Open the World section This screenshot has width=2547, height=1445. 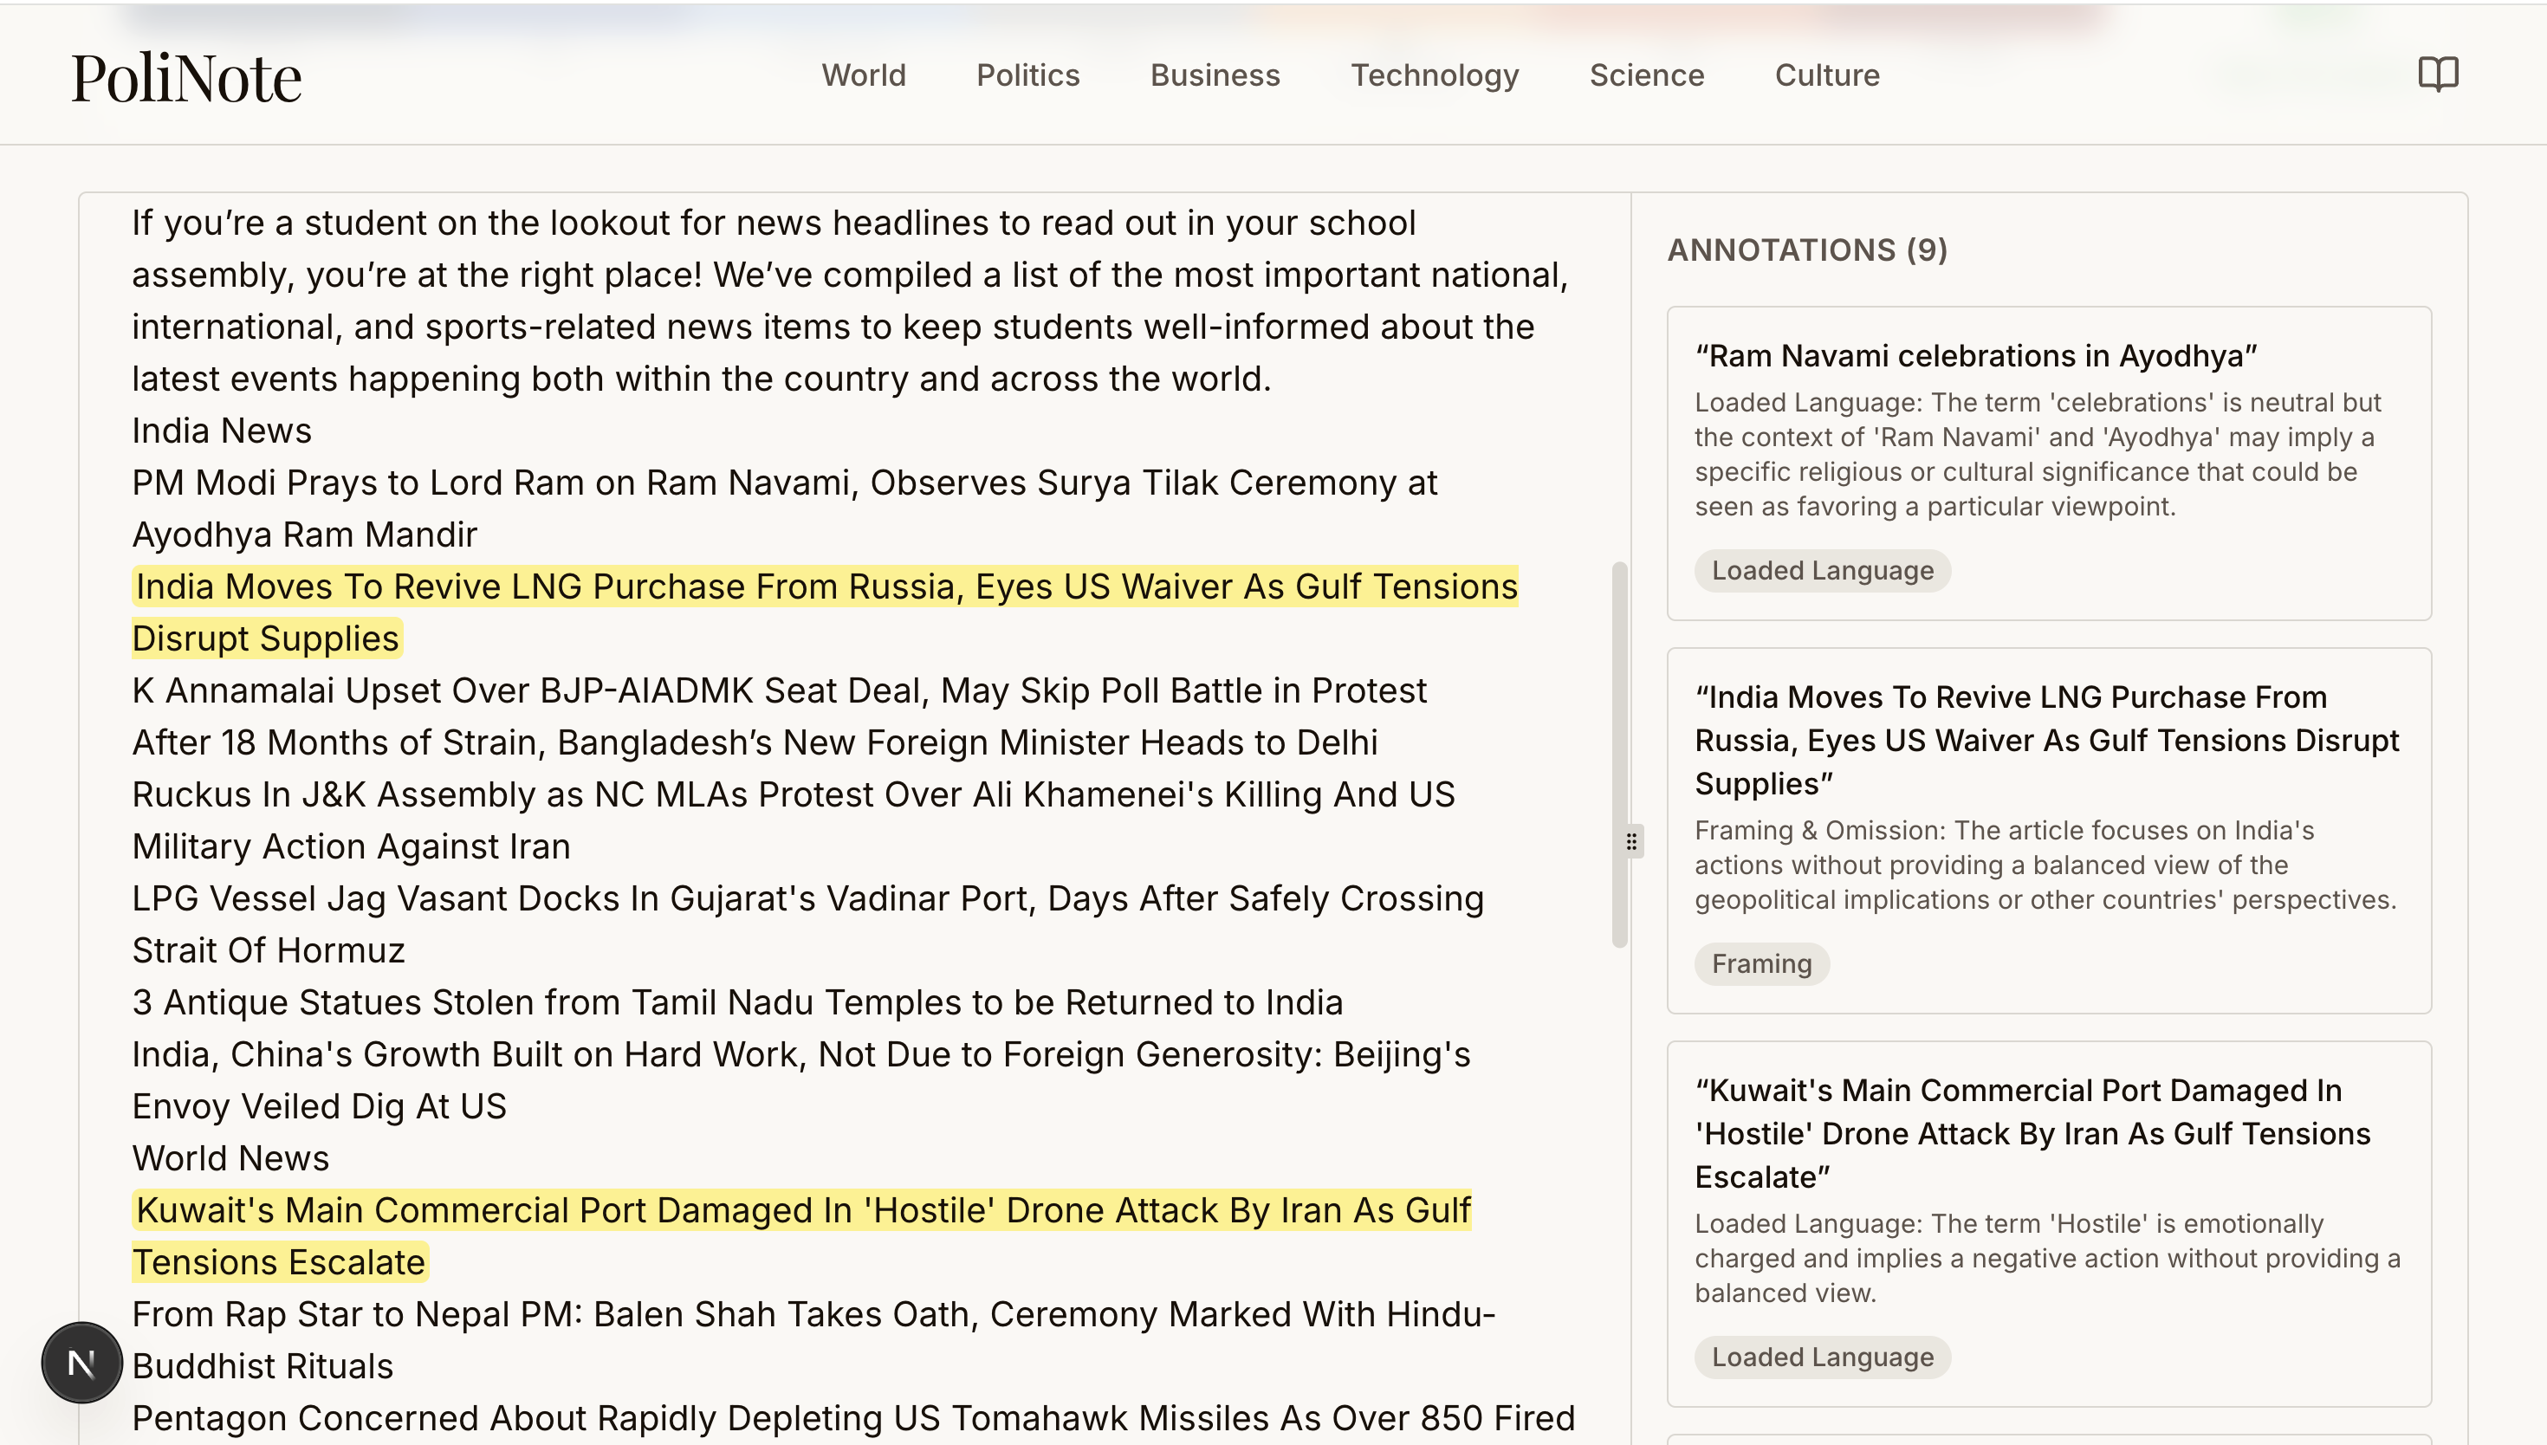point(863,75)
